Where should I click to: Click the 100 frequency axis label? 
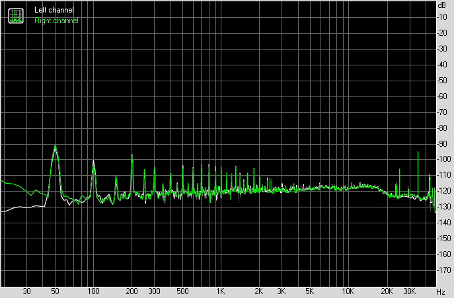(x=93, y=291)
